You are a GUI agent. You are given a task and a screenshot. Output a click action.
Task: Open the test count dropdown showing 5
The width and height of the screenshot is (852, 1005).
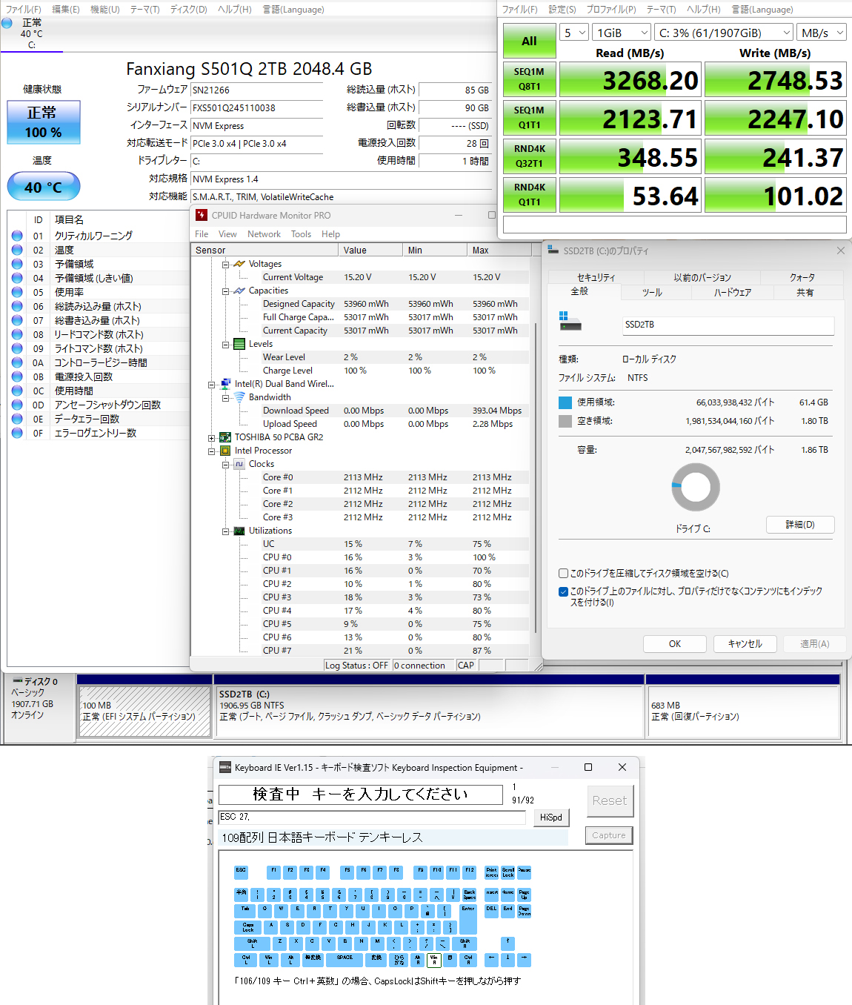point(574,33)
